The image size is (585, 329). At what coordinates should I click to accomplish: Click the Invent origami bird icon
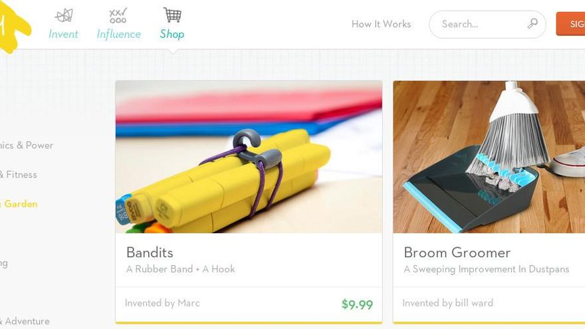pos(64,16)
